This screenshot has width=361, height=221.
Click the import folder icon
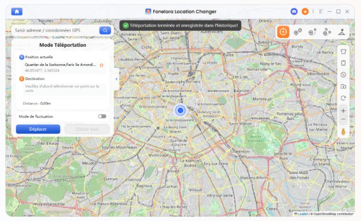343,86
